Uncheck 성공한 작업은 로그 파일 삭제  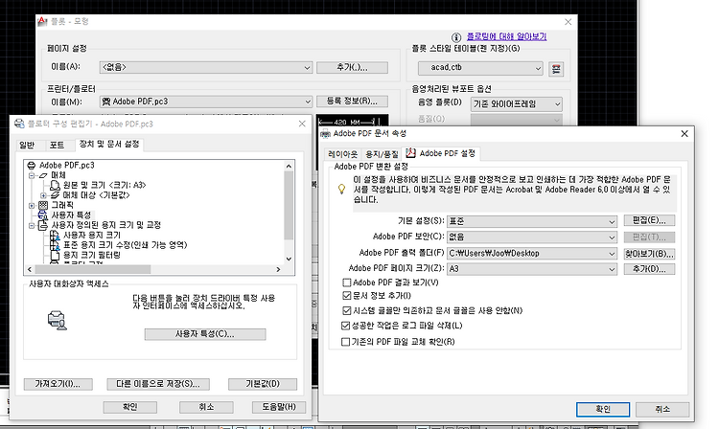tap(345, 326)
